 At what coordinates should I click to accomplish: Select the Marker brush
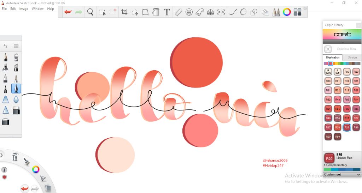[x=6, y=67]
